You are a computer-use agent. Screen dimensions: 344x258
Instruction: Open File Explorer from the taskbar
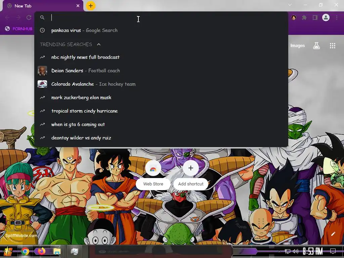click(x=57, y=251)
